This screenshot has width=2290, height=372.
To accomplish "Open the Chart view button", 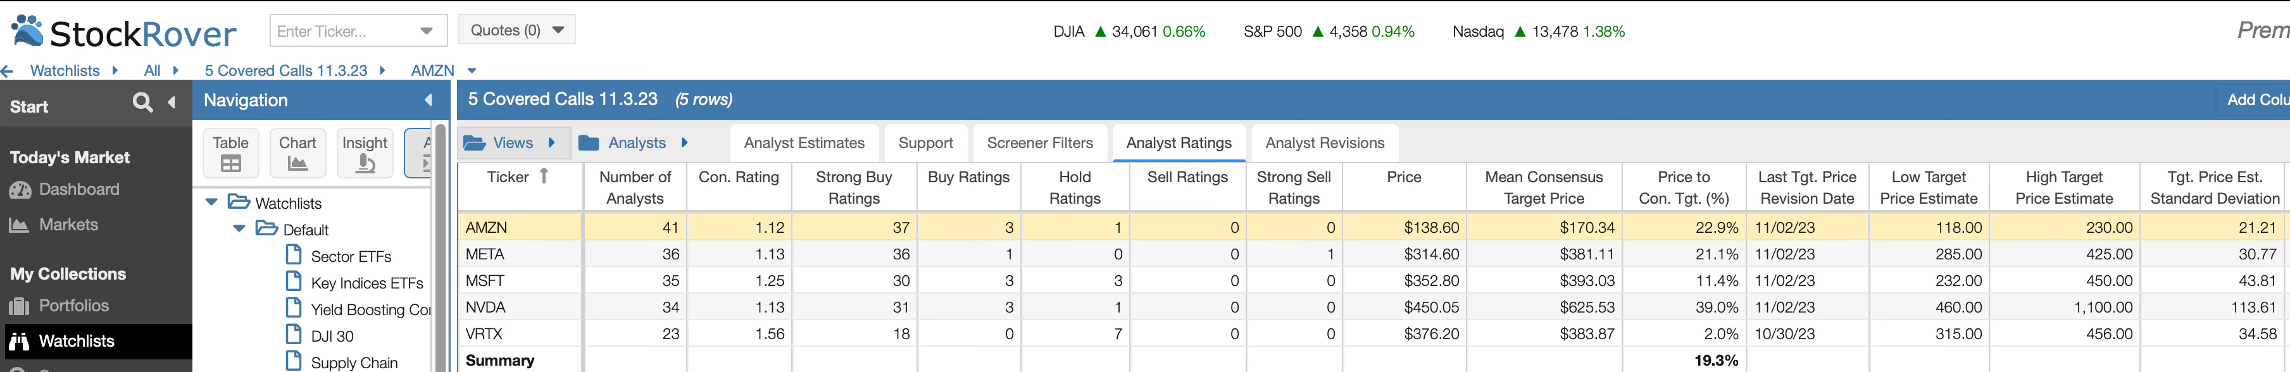I will [297, 152].
